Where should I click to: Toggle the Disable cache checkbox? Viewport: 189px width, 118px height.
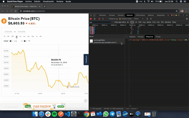pyautogui.click(x=120, y=19)
